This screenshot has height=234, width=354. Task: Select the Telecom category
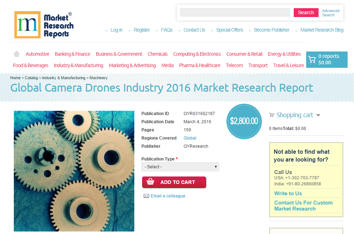(x=234, y=65)
